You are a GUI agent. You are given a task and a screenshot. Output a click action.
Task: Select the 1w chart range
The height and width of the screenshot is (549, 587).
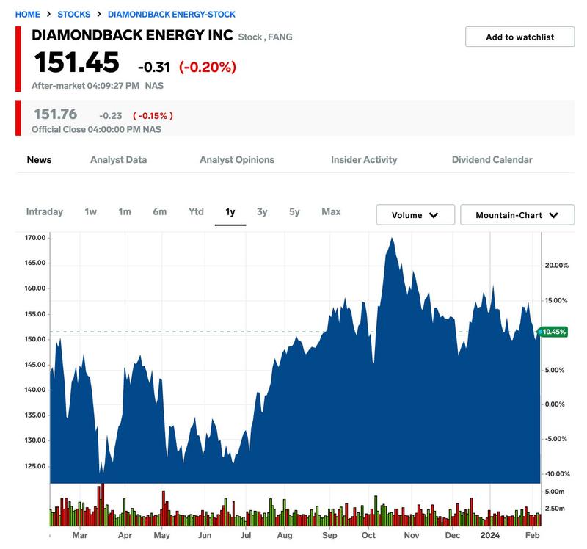[90, 212]
